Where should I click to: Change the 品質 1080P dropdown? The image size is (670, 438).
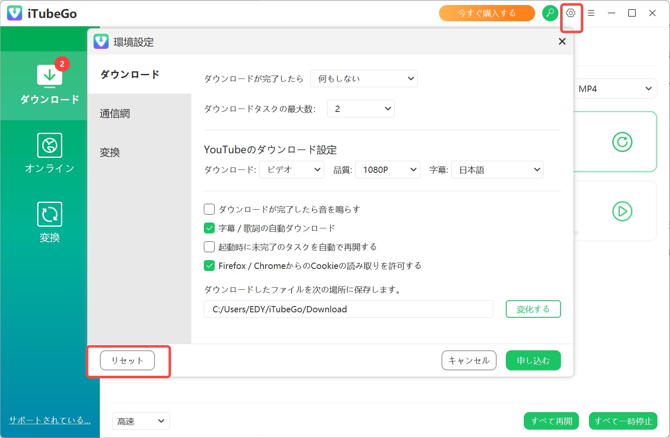coord(388,170)
